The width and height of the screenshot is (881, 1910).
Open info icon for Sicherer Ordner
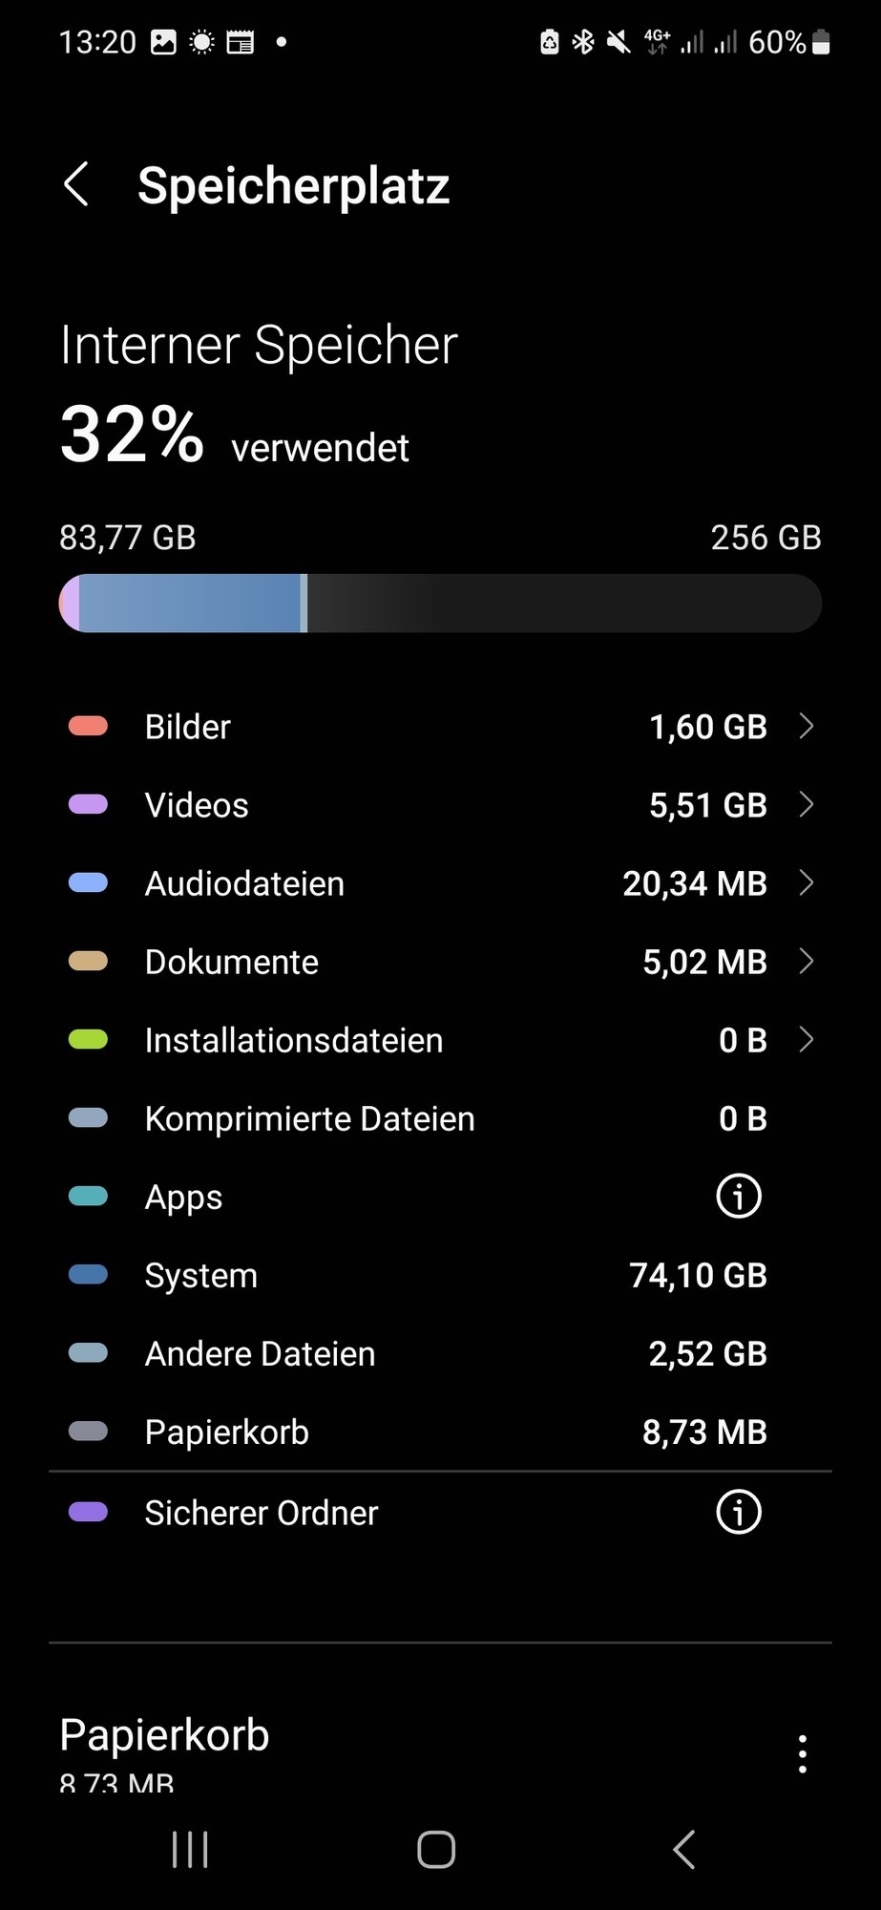point(739,1512)
